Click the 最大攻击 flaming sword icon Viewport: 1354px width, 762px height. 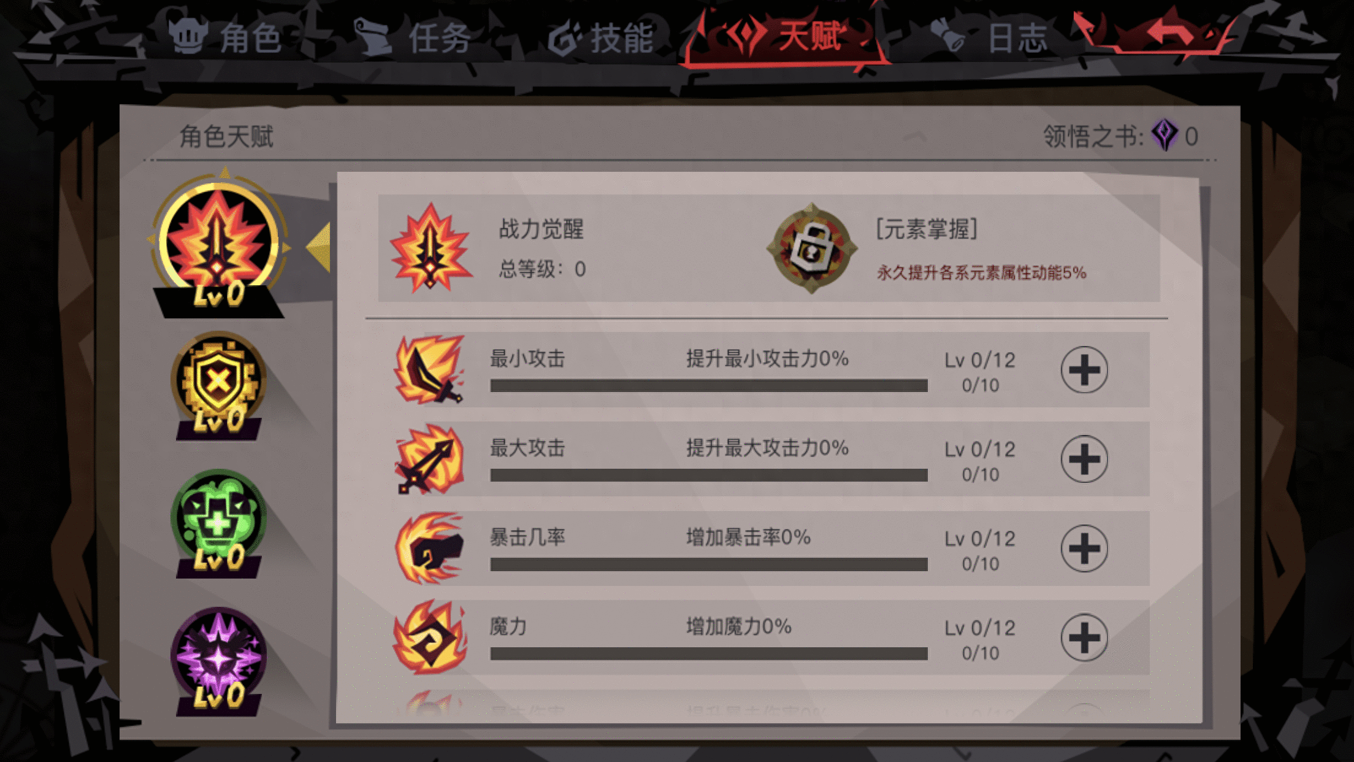click(x=429, y=458)
